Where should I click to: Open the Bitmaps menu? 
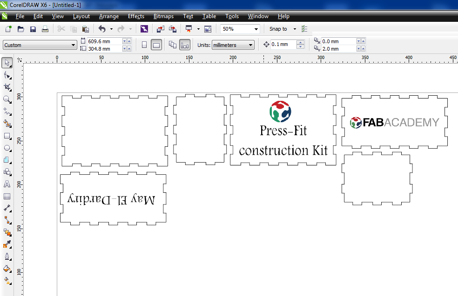163,16
